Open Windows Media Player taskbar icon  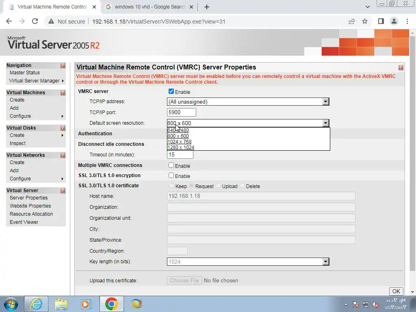click(86, 304)
